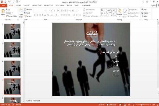Open the Font size combo box
Image resolution: width=159 pixels, height=106 pixels.
click(x=48, y=11)
